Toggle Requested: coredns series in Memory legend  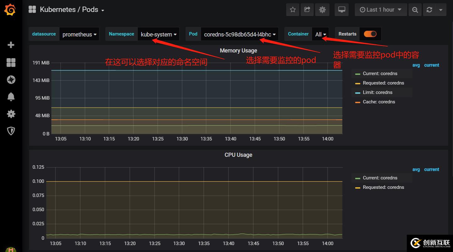(383, 83)
